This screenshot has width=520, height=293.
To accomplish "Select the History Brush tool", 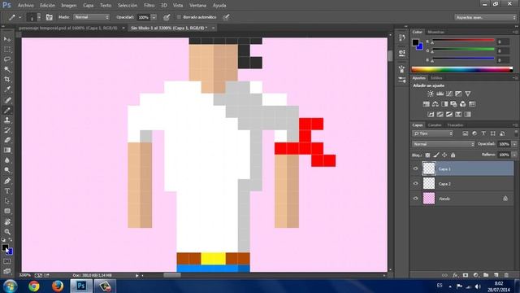I will coord(7,130).
